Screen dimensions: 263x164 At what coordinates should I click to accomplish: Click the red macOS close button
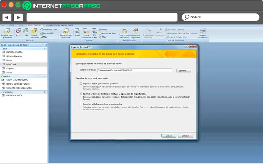[x=4, y=5]
